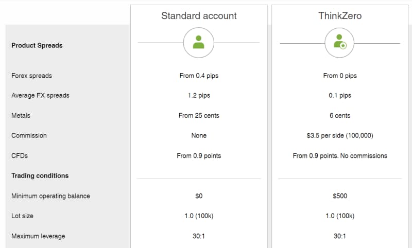Select Standard account 'From 0.4 pips' value
This screenshot has height=248, width=412.
199,76
